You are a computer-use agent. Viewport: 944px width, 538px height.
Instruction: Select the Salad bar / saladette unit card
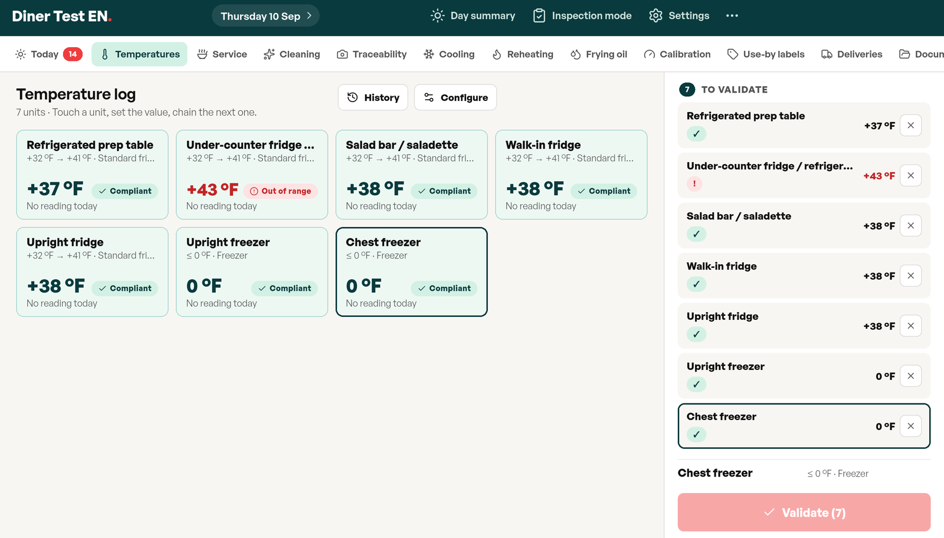pos(412,175)
